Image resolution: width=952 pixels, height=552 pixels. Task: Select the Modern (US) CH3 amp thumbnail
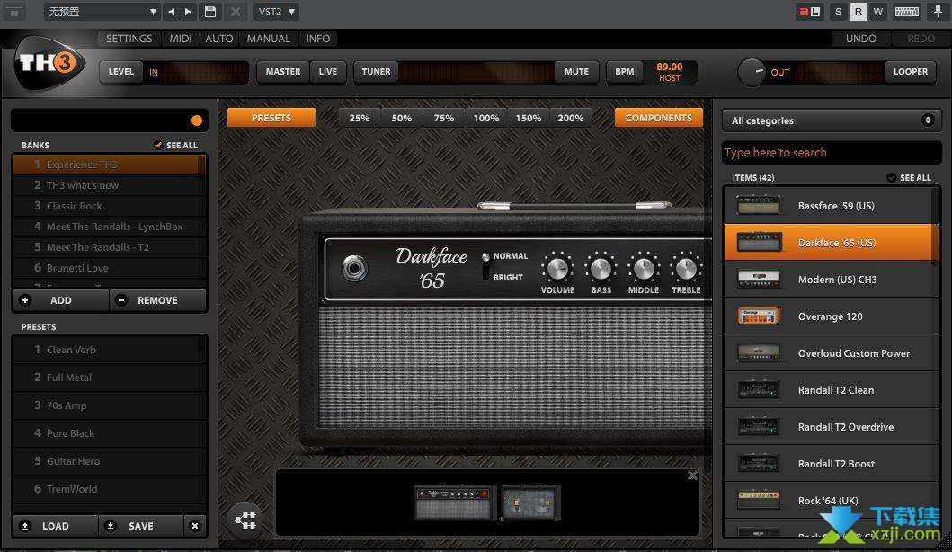[759, 280]
